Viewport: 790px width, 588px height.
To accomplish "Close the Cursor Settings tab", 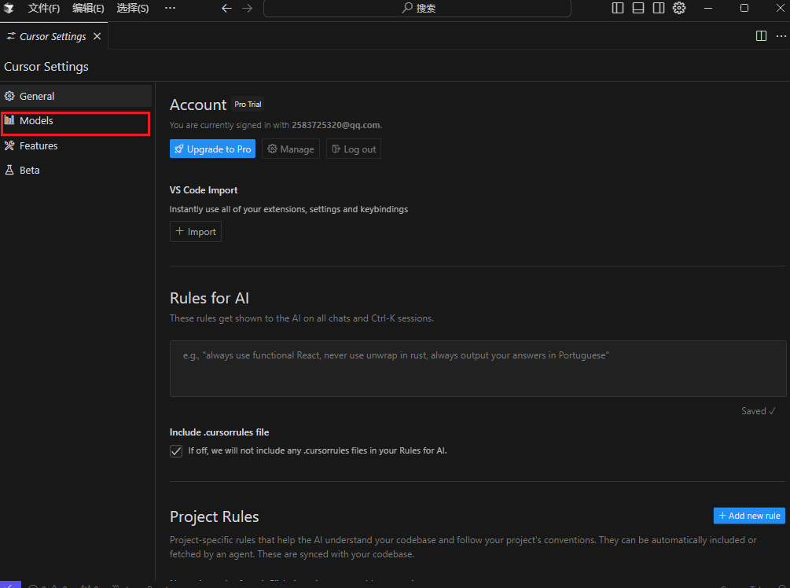I will click(x=97, y=36).
